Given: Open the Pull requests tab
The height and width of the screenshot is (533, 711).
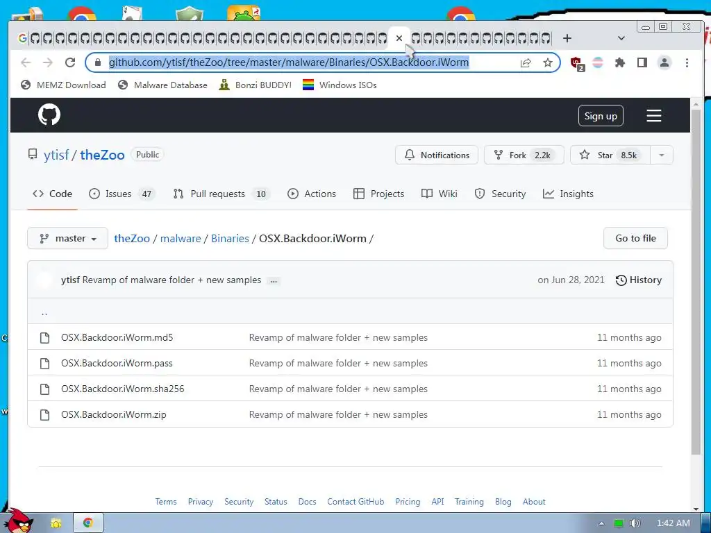Looking at the screenshot, I should coord(221,194).
